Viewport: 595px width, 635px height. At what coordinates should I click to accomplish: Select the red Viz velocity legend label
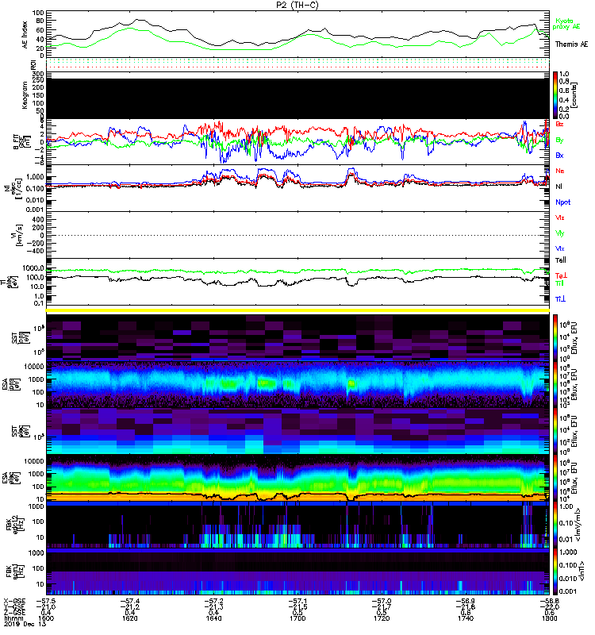(559, 217)
